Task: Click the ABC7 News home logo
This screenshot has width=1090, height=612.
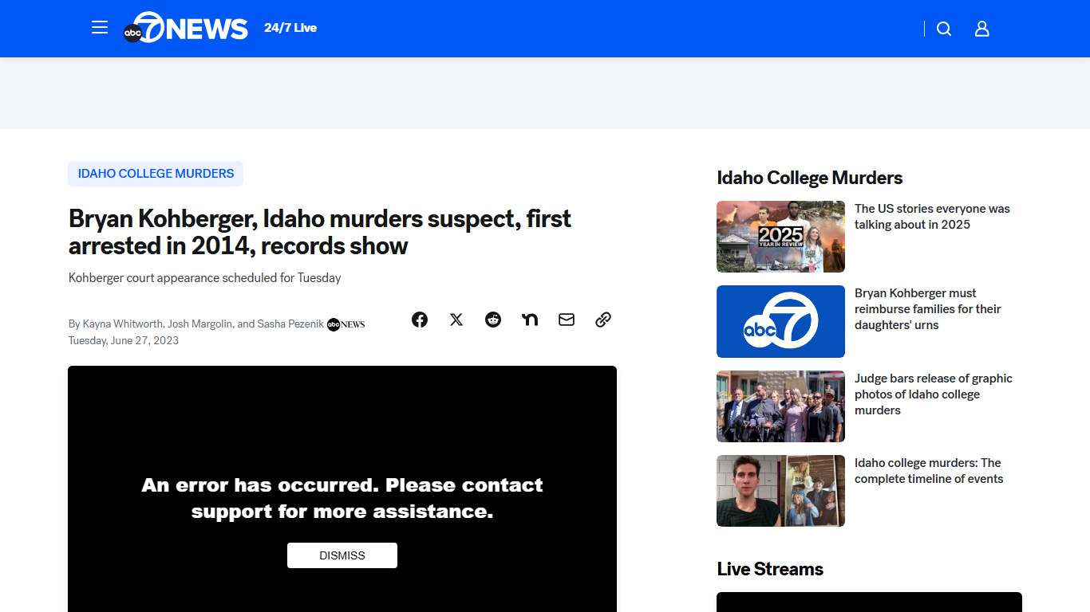Action: (185, 28)
